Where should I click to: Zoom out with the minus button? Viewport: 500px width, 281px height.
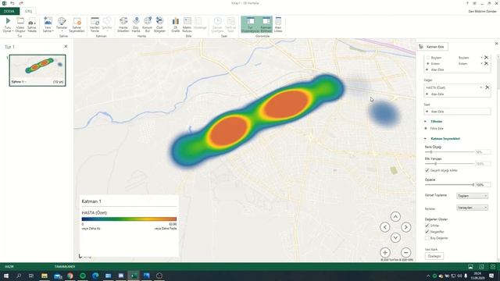click(406, 253)
